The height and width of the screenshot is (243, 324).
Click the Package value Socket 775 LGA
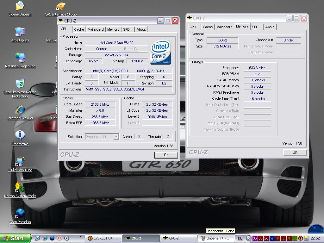point(116,55)
